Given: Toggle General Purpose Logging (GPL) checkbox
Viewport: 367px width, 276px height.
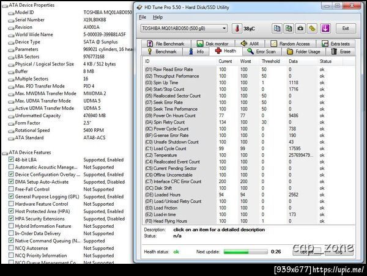Looking at the screenshot, I should (11, 196).
